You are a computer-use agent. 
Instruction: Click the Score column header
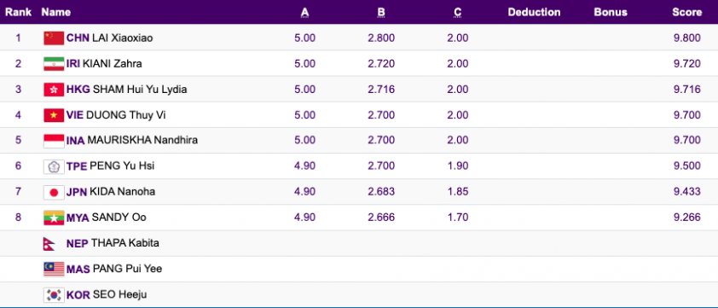(x=686, y=13)
